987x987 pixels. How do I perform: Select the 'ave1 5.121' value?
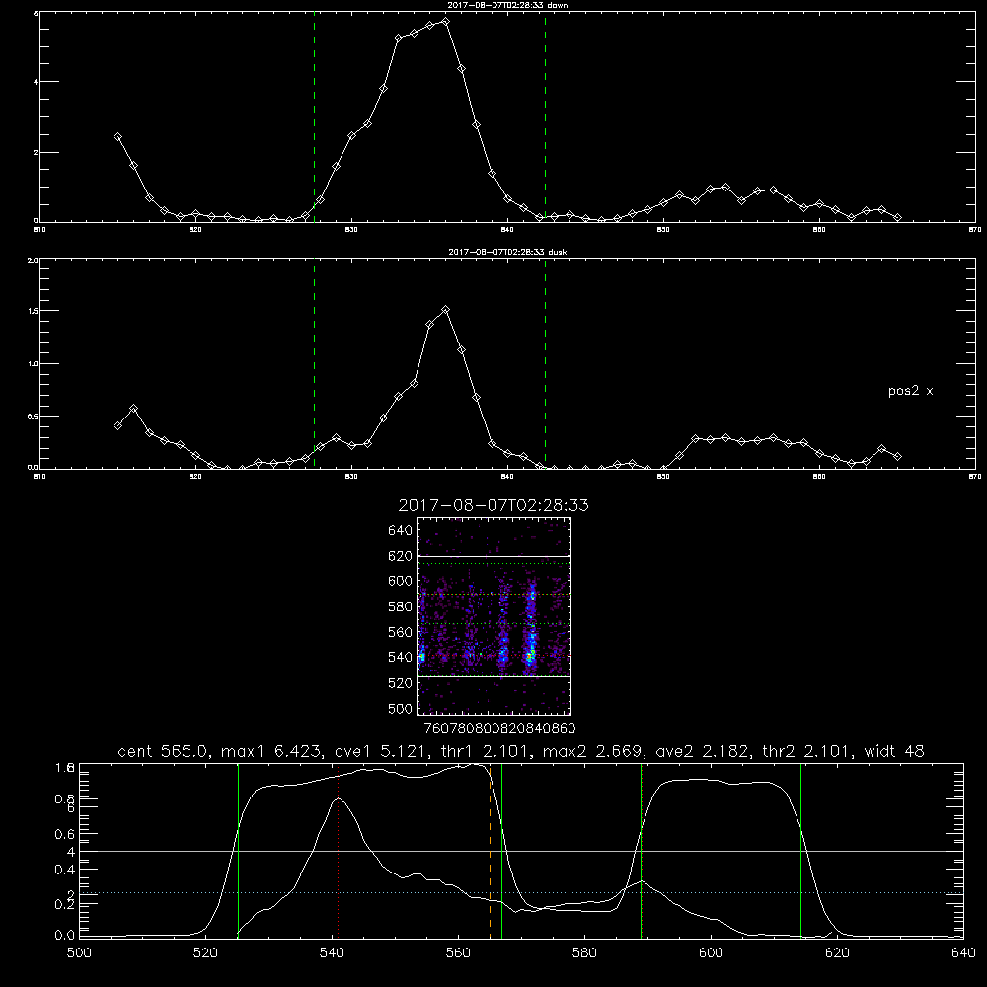coord(380,751)
